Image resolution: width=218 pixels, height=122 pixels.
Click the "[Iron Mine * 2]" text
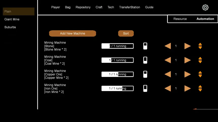tap(54, 92)
